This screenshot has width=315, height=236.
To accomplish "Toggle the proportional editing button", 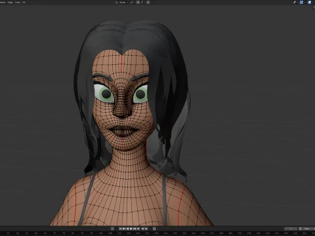I will tap(148, 3).
